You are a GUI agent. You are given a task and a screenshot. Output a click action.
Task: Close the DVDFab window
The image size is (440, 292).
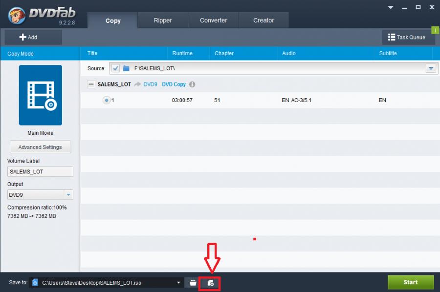[x=432, y=7]
